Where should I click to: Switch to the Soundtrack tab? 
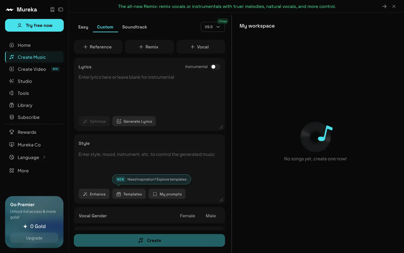pyautogui.click(x=135, y=27)
